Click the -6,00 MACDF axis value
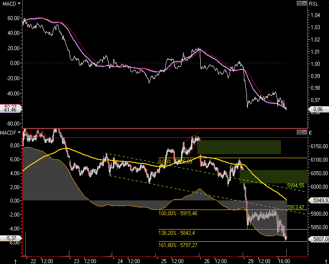The image size is (329, 264). click(x=14, y=242)
